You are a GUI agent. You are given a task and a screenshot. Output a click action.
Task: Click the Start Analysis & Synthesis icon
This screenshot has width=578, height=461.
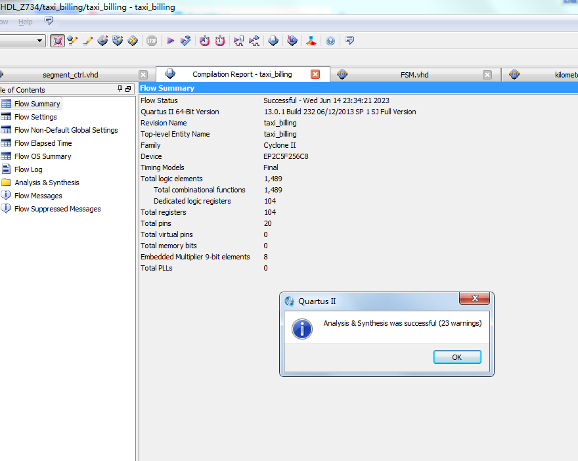tap(186, 41)
